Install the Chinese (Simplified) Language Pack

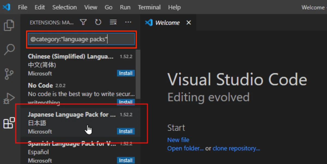(126, 73)
